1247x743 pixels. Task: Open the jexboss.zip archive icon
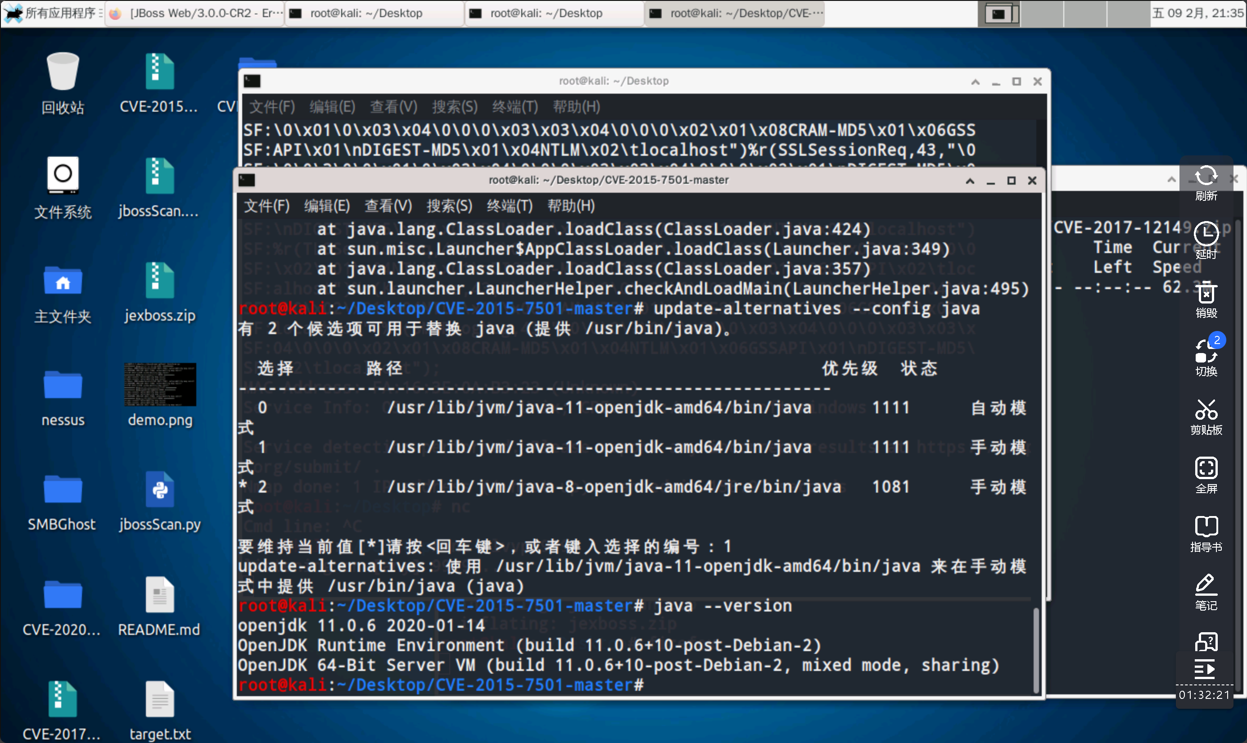pos(160,281)
